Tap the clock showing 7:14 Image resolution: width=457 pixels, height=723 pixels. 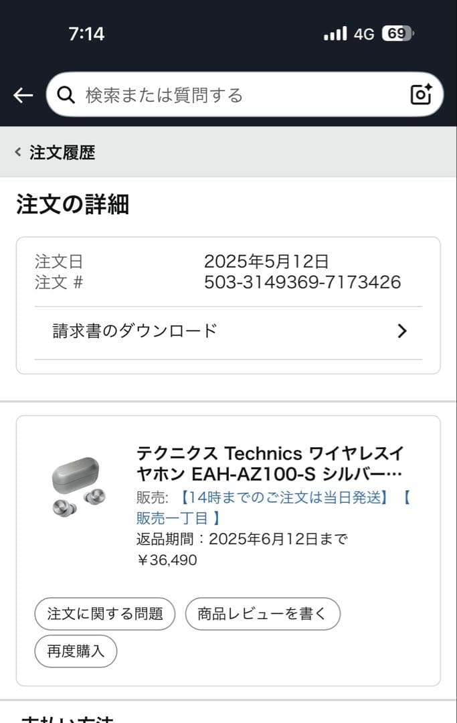(x=87, y=32)
